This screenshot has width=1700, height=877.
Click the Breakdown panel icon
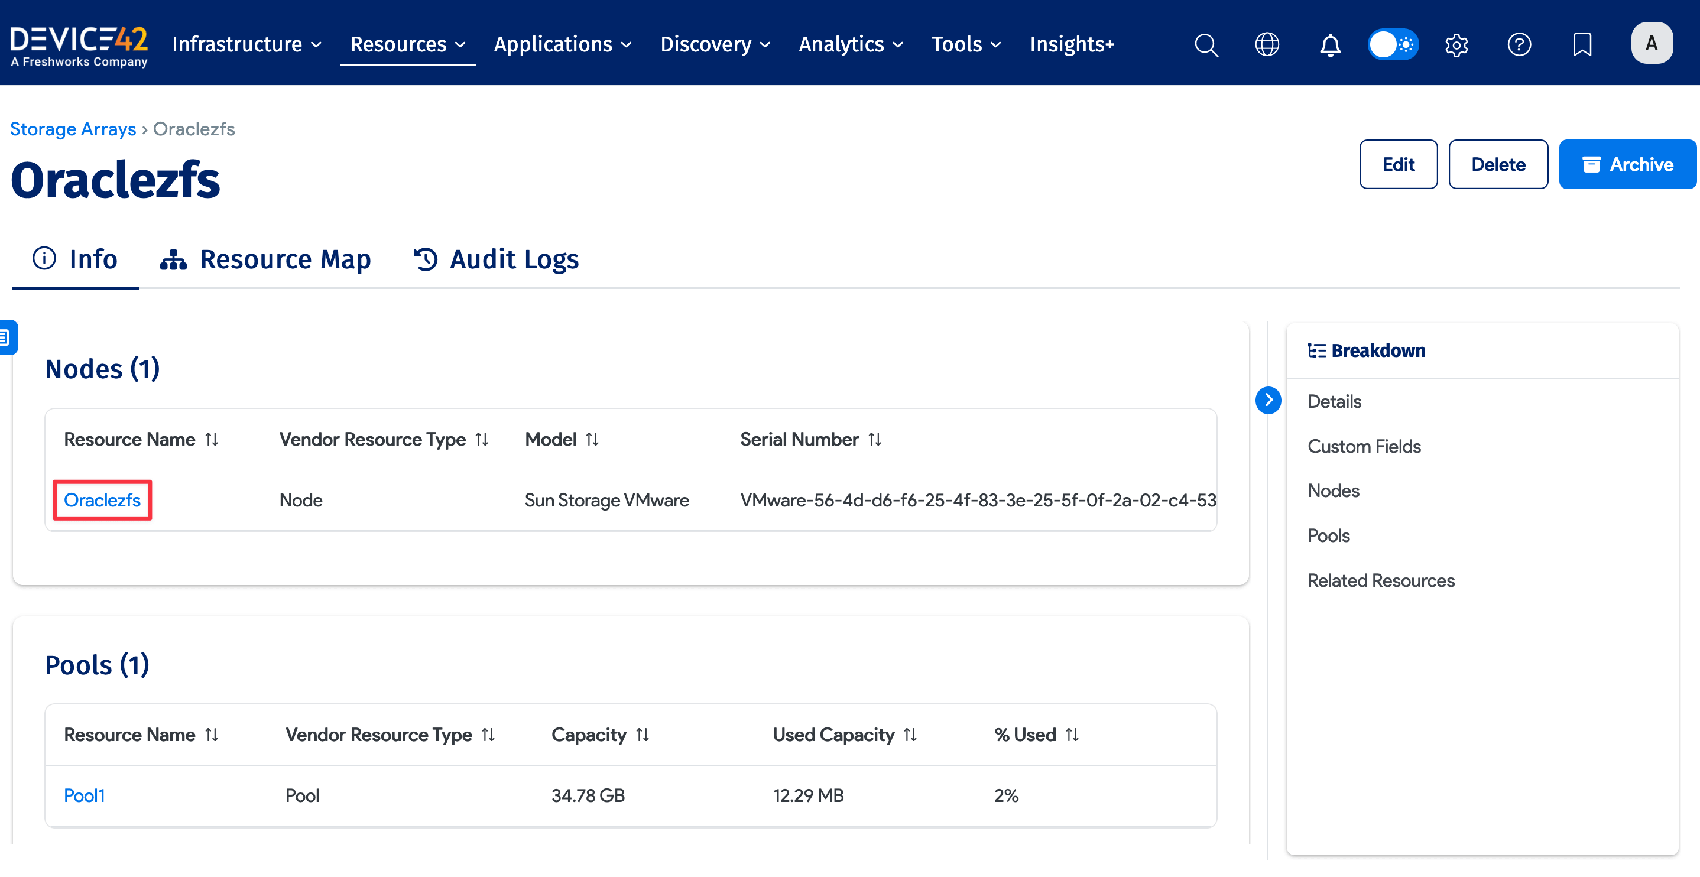point(1316,350)
